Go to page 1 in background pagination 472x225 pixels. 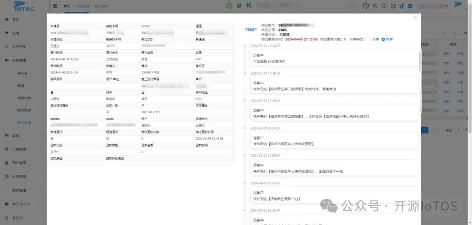point(425,130)
